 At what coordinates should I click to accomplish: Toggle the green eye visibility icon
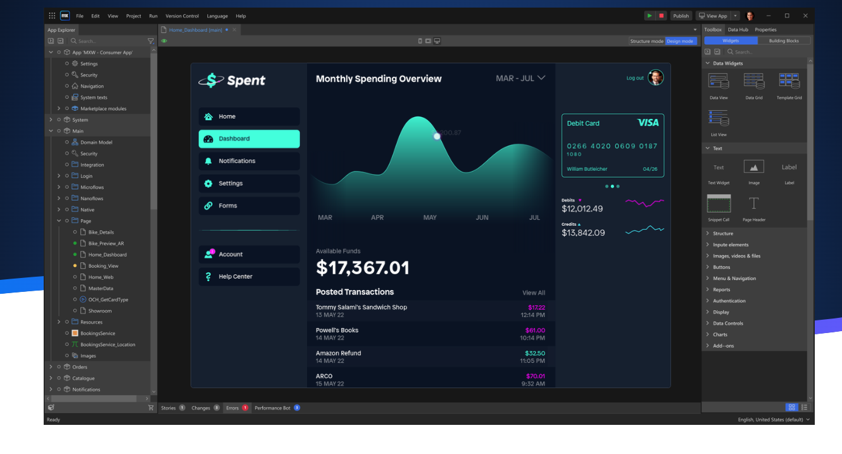click(164, 41)
